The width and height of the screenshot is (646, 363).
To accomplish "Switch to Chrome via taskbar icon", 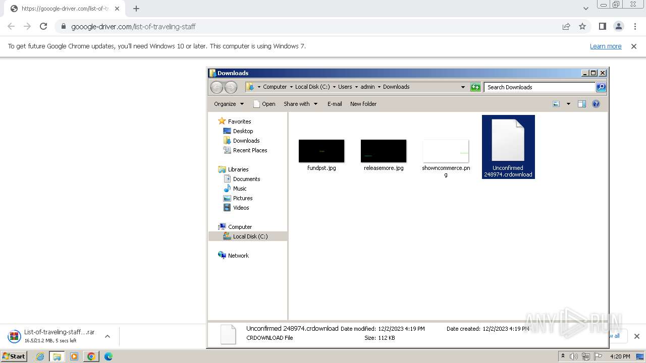I will pyautogui.click(x=91, y=356).
